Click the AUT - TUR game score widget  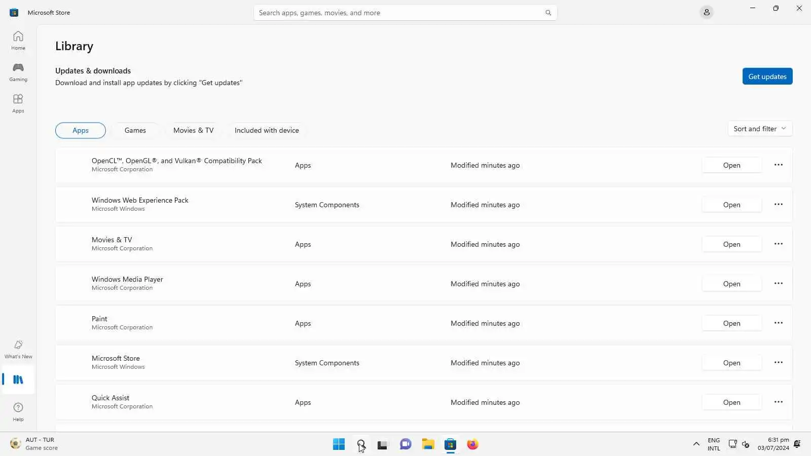pyautogui.click(x=34, y=444)
